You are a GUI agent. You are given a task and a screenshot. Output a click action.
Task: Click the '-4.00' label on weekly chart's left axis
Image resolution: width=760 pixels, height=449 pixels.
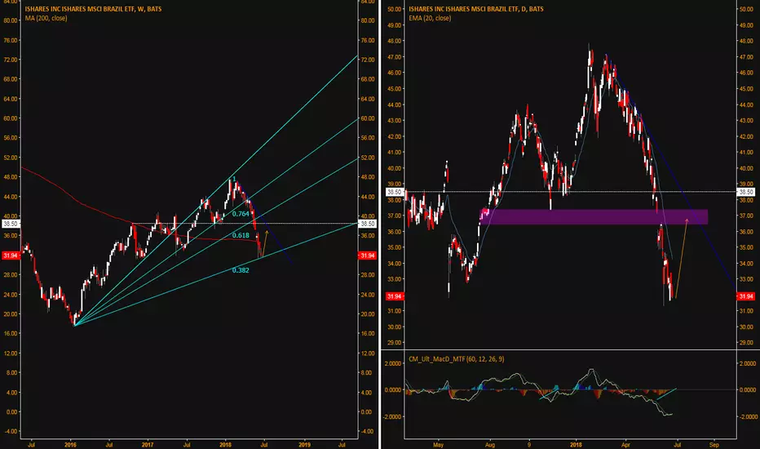point(11,432)
